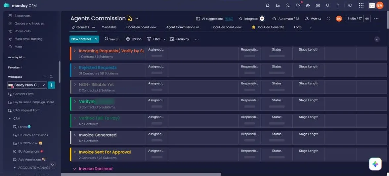Expand the NON- Billable Yet group
Screen dimensions: 389x176
point(75,84)
